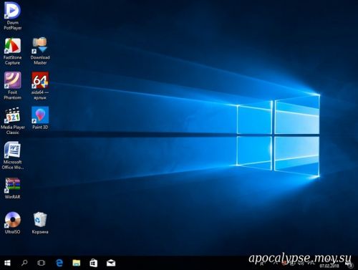358x270 pixels.
Task: Select the UltraISO desktop shortcut
Action: click(13, 223)
